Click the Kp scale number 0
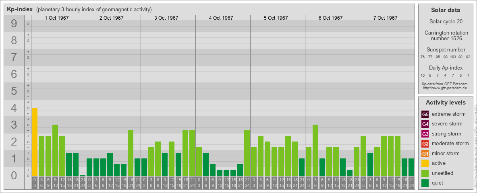This screenshot has width=477, height=193. (14, 175)
